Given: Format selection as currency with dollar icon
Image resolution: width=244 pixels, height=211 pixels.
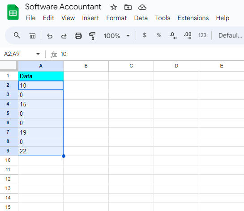Looking at the screenshot, I should pos(145,35).
